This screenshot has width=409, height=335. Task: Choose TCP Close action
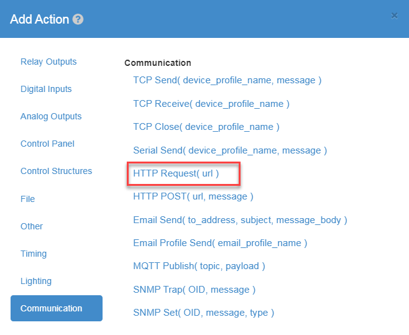click(206, 127)
